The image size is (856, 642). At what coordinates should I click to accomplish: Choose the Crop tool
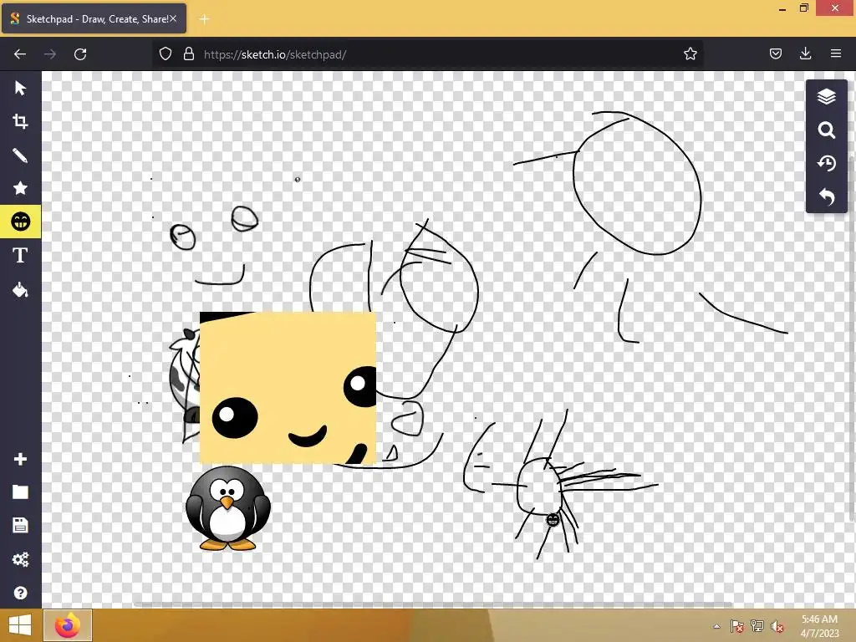[x=20, y=121]
